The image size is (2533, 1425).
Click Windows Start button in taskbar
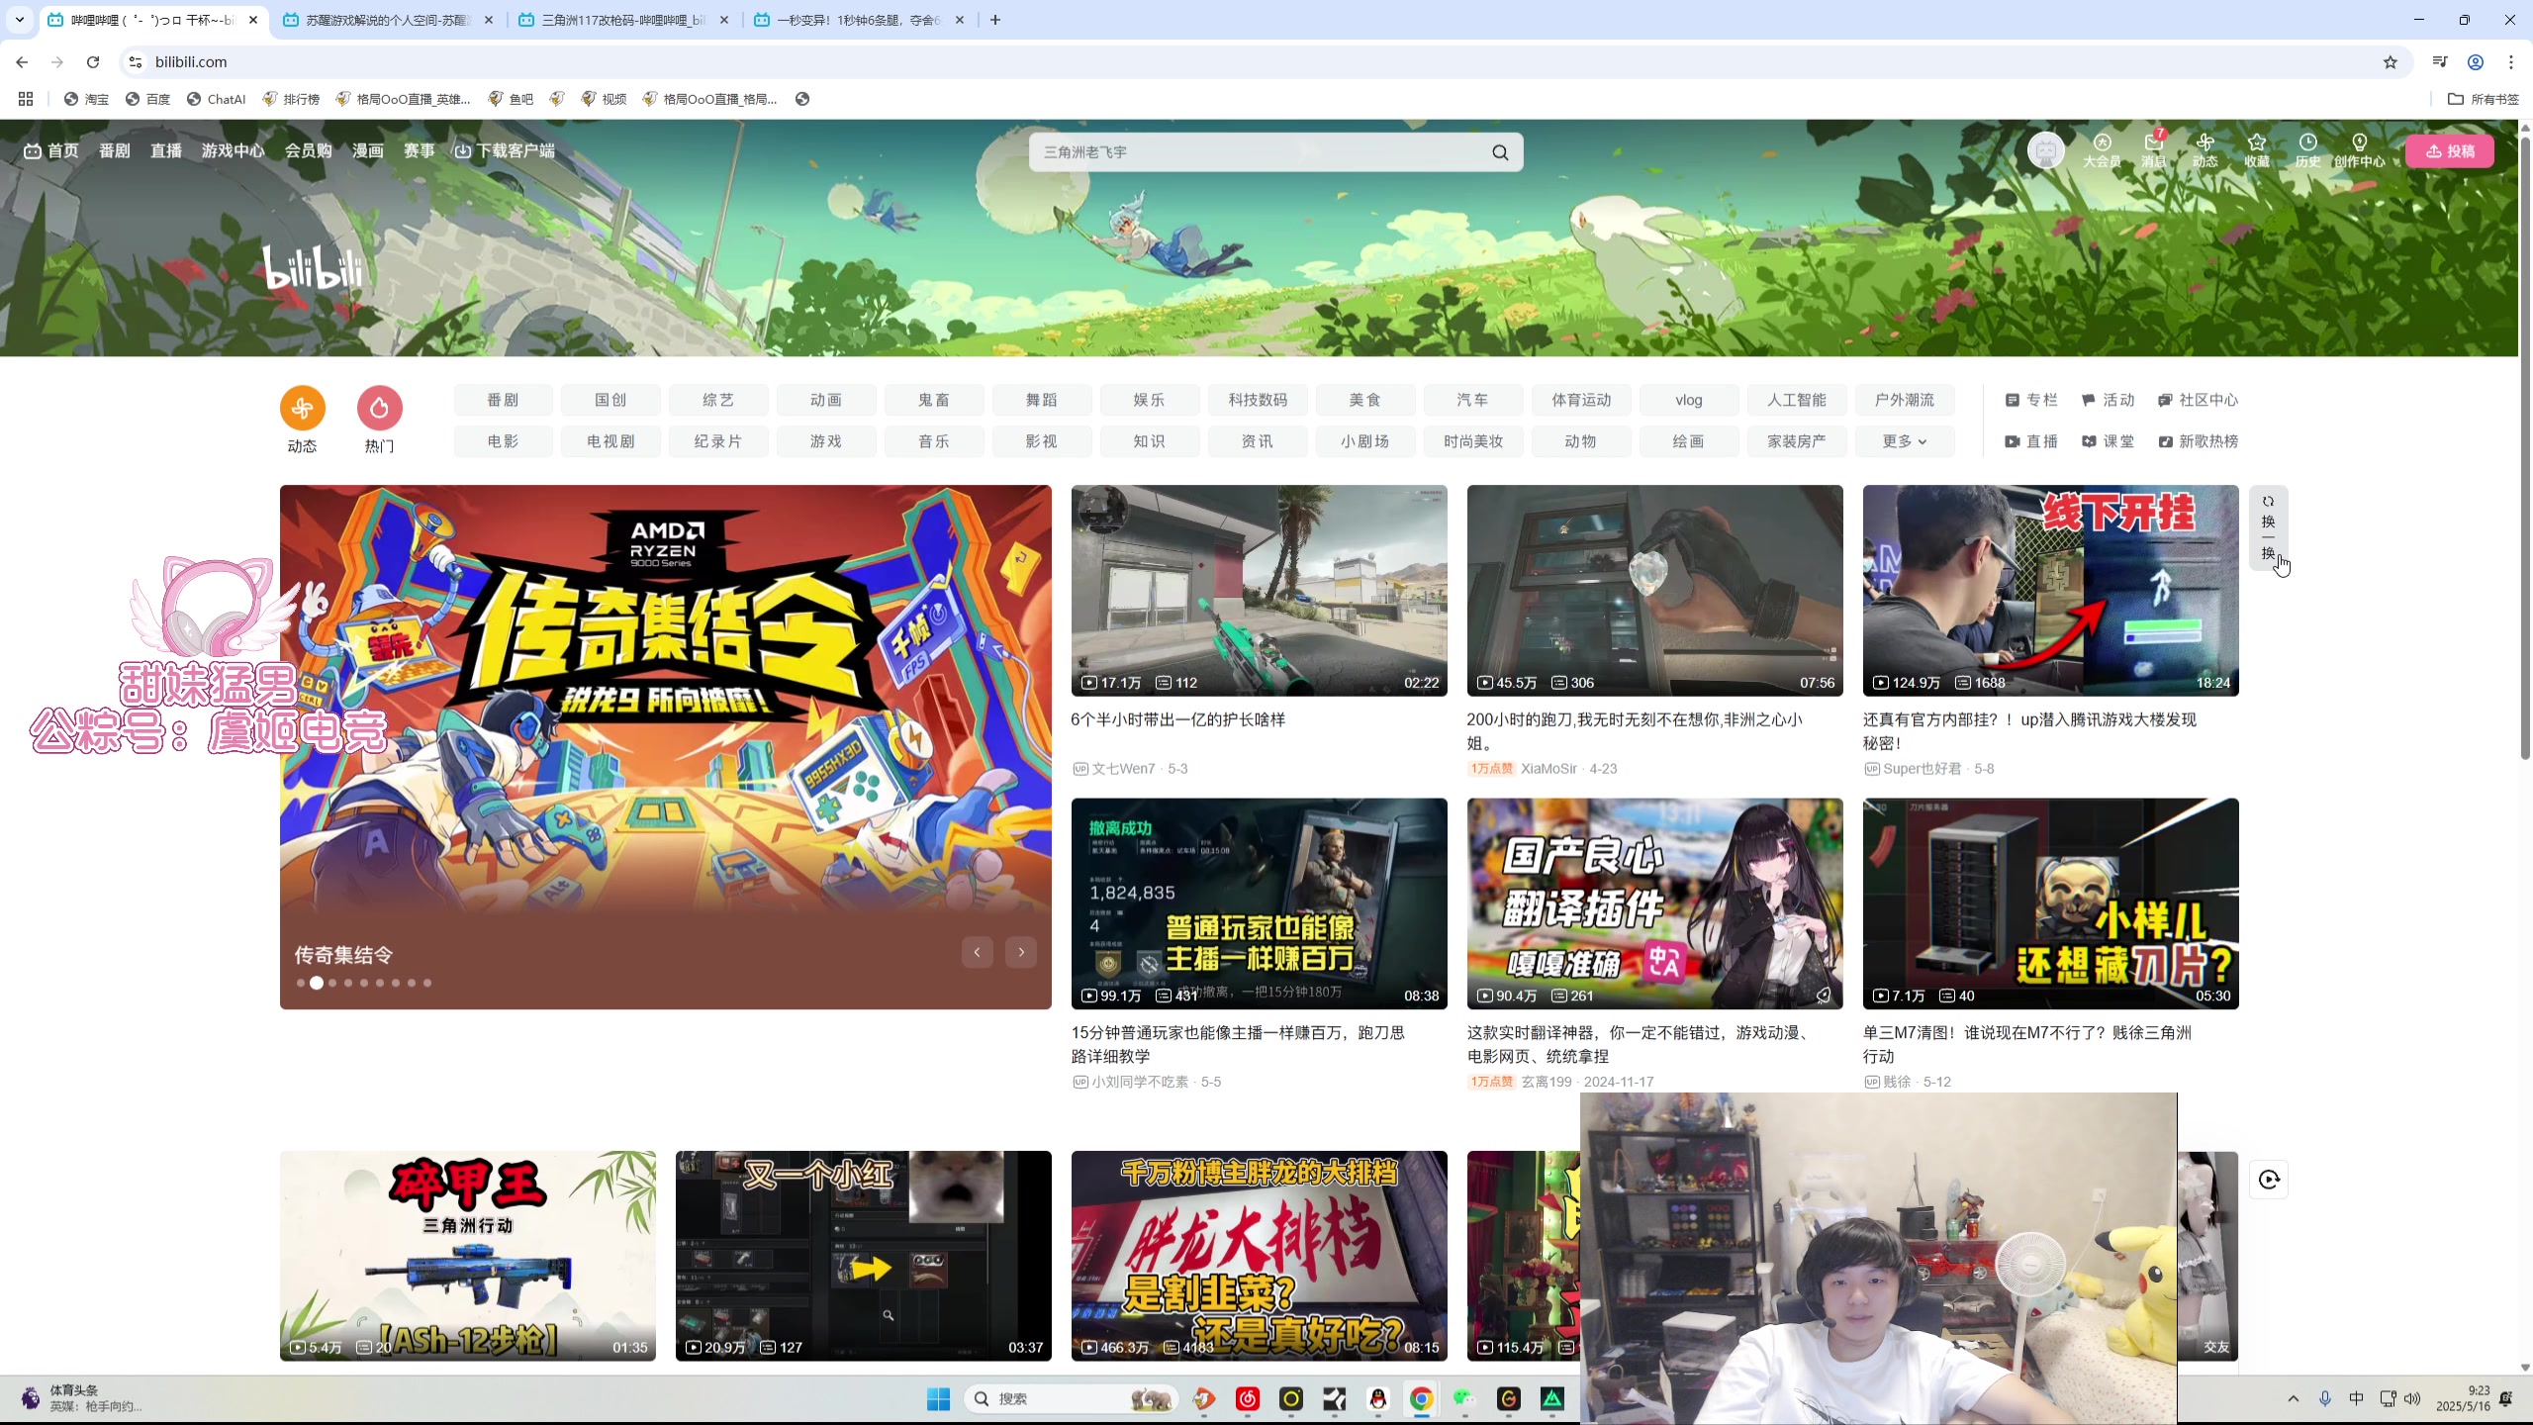938,1398
